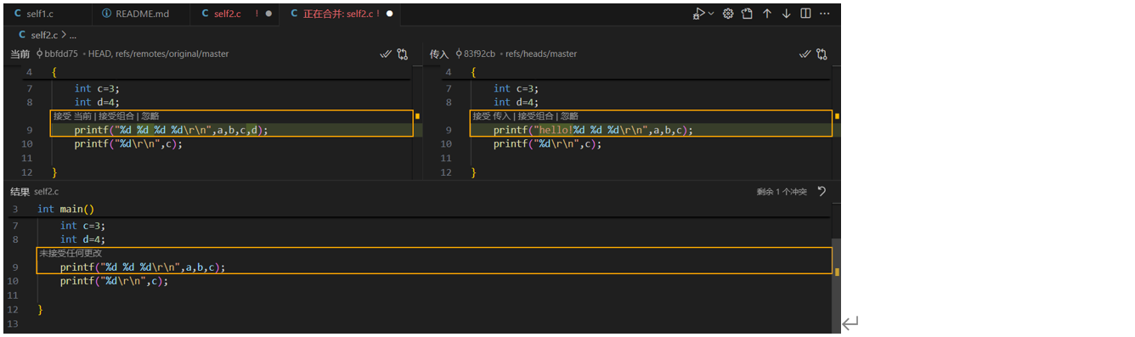This screenshot has width=1135, height=337.
Task: Go to next conflict with down arrow
Action: (x=786, y=14)
